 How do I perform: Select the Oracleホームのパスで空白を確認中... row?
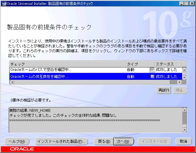point(96,70)
